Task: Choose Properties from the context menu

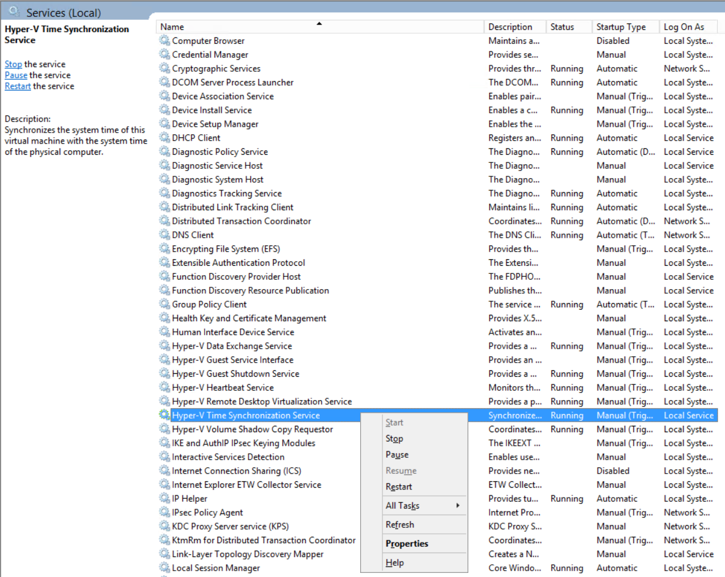Action: pos(407,543)
